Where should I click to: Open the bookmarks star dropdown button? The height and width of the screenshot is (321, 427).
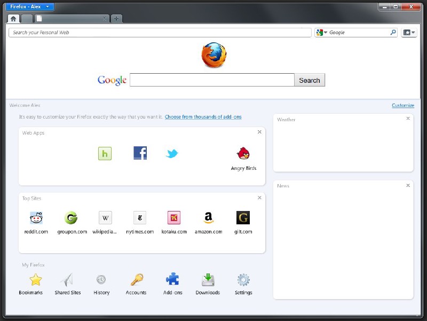[x=409, y=33]
